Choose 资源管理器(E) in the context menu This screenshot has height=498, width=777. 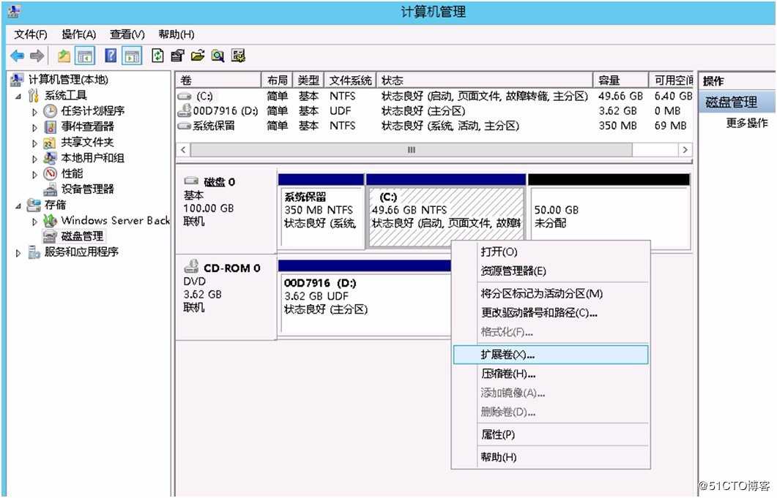pos(551,271)
